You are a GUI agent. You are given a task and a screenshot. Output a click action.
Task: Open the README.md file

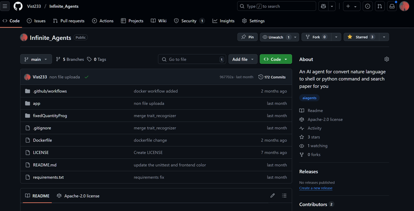pyautogui.click(x=45, y=165)
